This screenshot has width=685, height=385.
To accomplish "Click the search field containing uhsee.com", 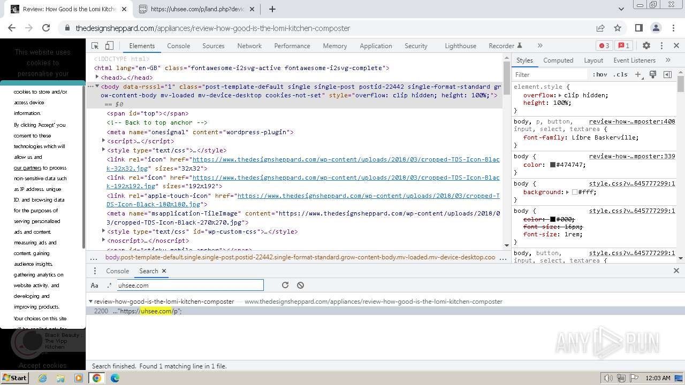I will pos(190,286).
